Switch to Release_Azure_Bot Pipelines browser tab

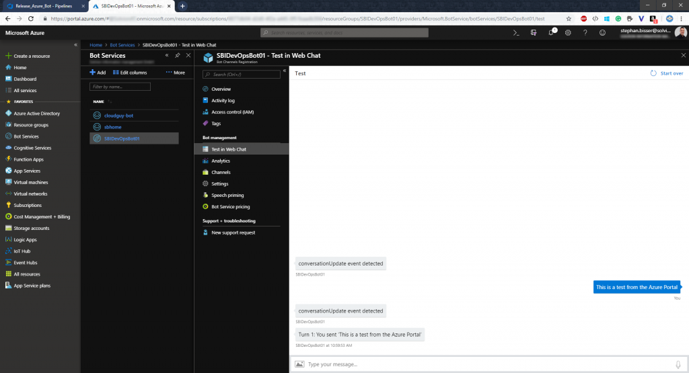click(44, 6)
